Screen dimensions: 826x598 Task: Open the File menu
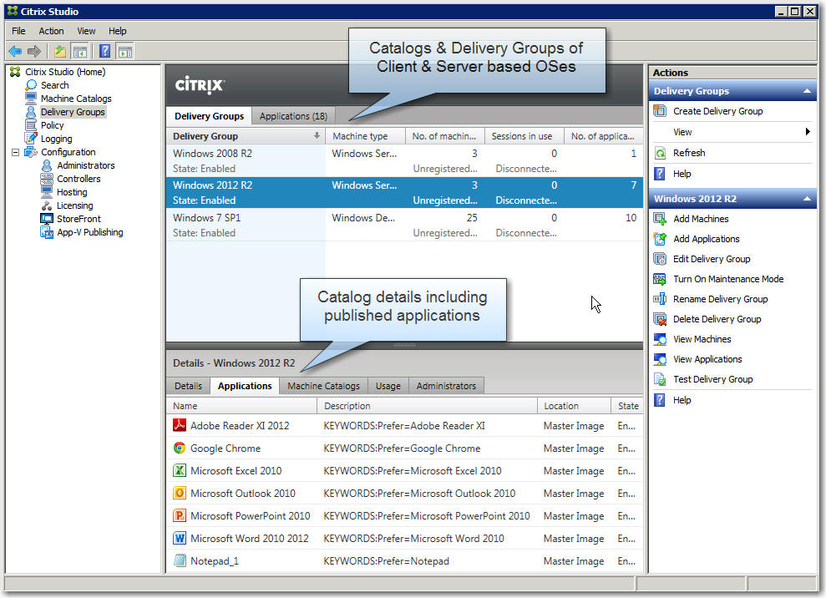(x=18, y=31)
